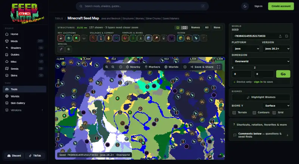Image resolution: width=299 pixels, height=164 pixels.
Task: Click the header Sign in link
Action: pos(258,6)
